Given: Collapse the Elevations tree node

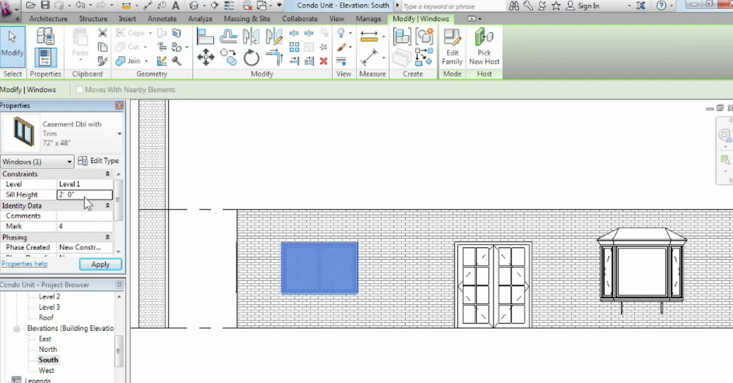Looking at the screenshot, I should [17, 329].
